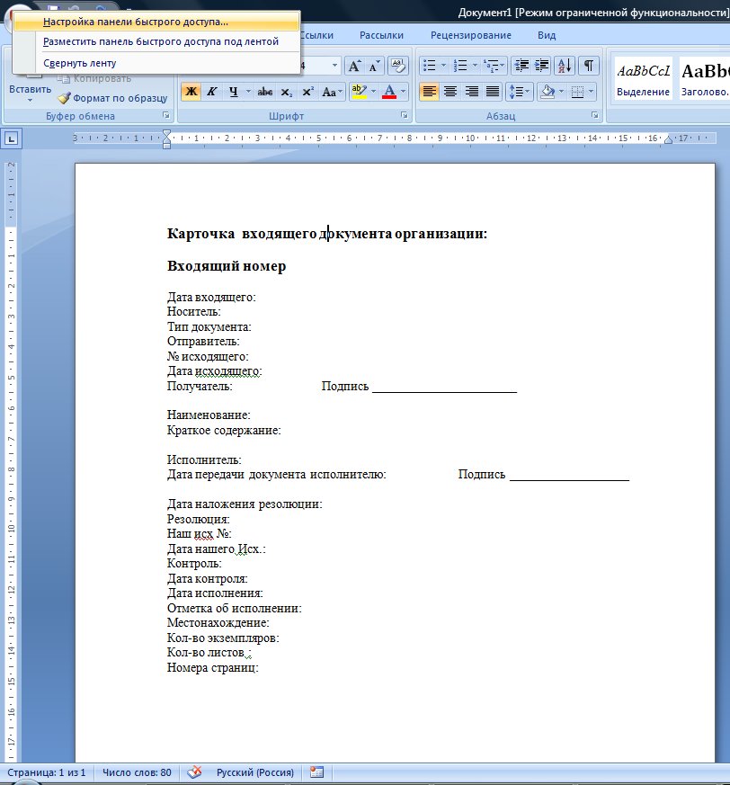The height and width of the screenshot is (785, 730).
Task: Open font size dropdown arrow
Action: pos(334,66)
